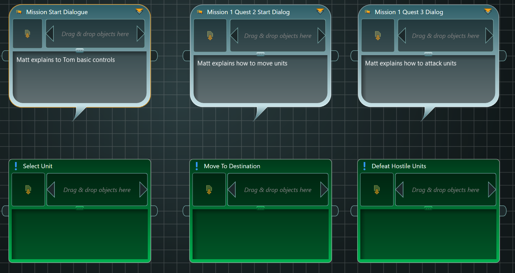Click the divider grip handle in Mission 1 Quest 2 Start Dialog
Image resolution: width=515 pixels, height=273 pixels.
click(260, 54)
